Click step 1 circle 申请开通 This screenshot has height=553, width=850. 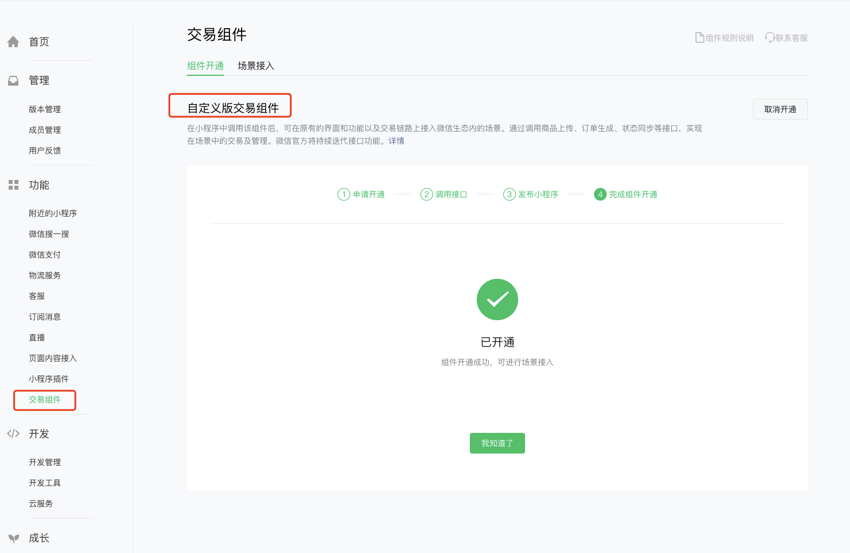[344, 194]
